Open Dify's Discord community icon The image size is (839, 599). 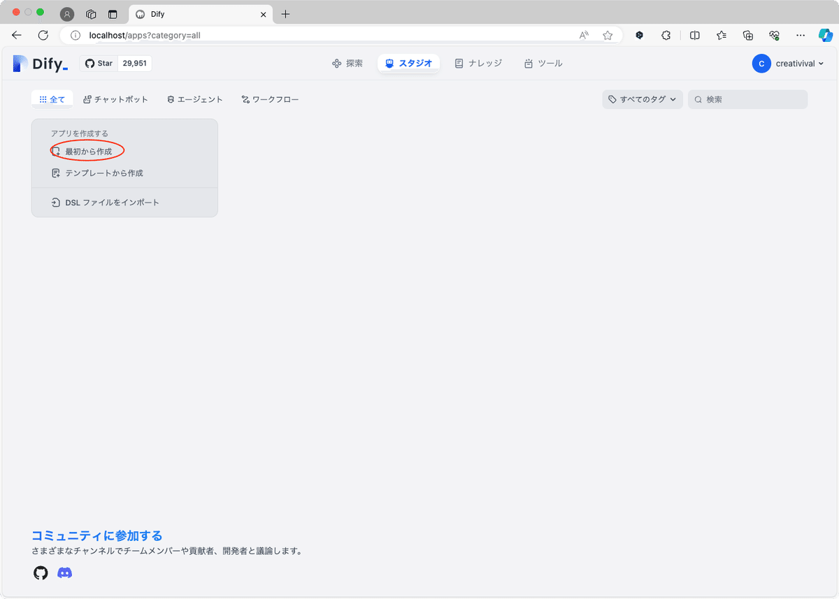65,572
